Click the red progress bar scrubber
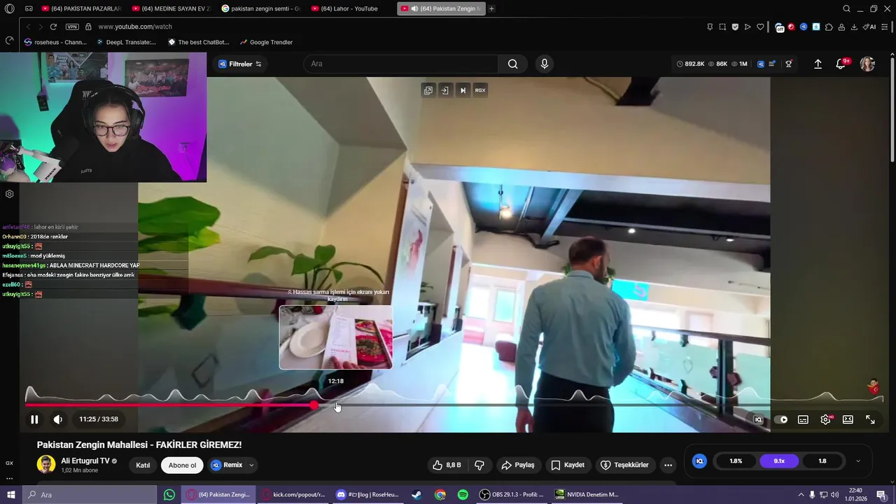 (x=314, y=405)
